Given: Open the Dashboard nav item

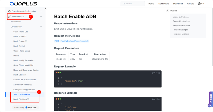Looking at the screenshot, I should (163, 4).
